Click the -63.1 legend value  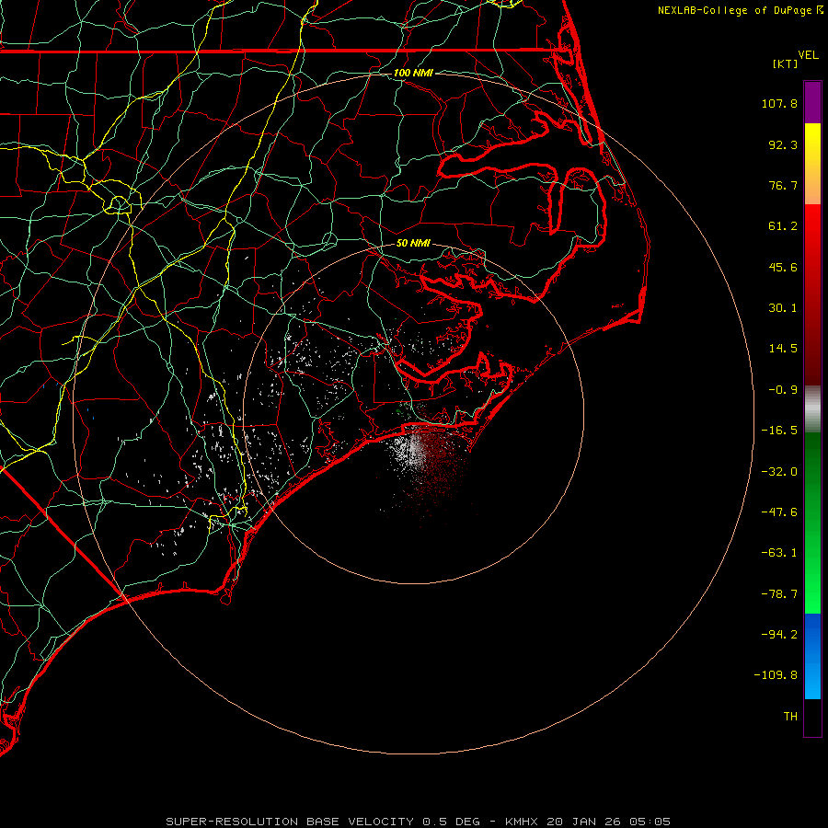(779, 553)
